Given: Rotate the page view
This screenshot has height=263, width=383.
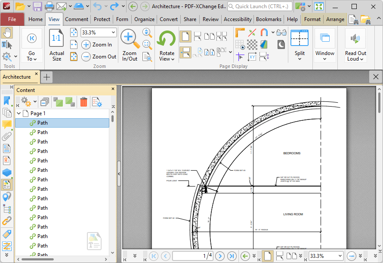Looking at the screenshot, I should 167,46.
